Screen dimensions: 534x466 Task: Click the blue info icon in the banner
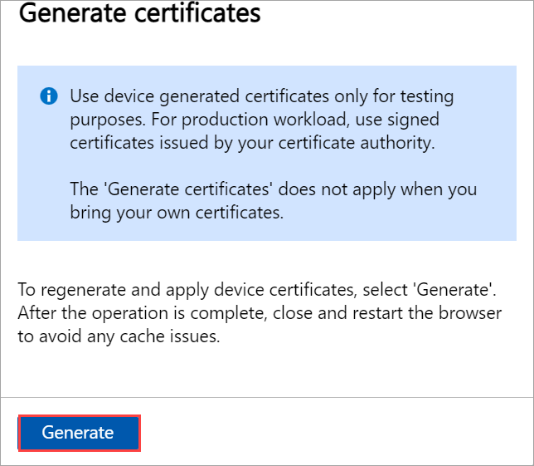click(49, 96)
